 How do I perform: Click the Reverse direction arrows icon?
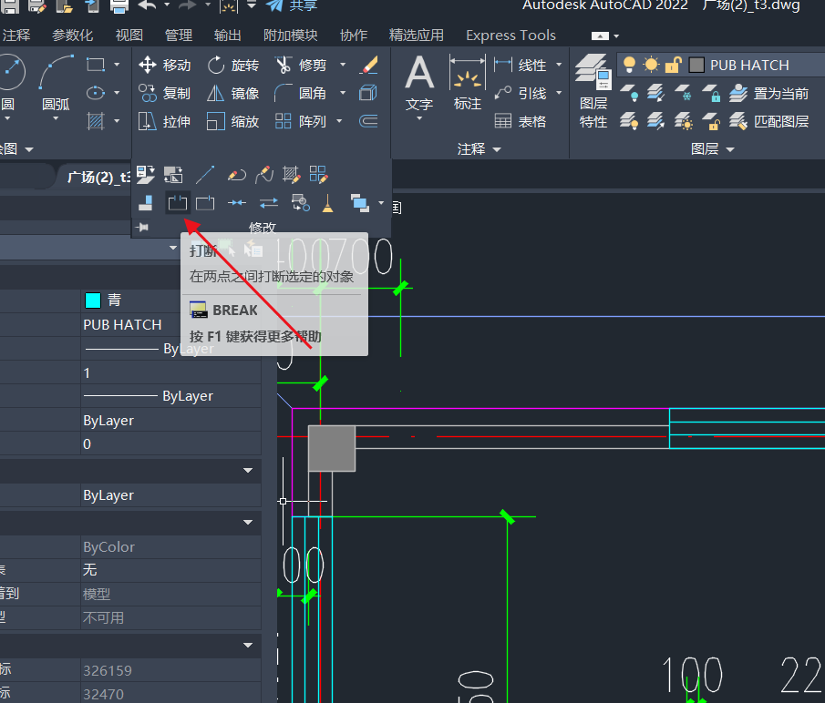tap(269, 203)
